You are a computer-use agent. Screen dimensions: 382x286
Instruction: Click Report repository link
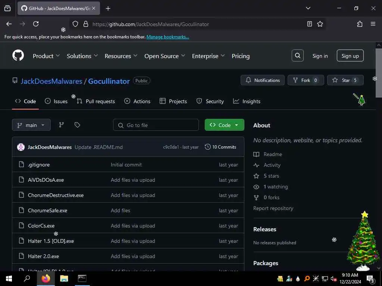point(273,208)
